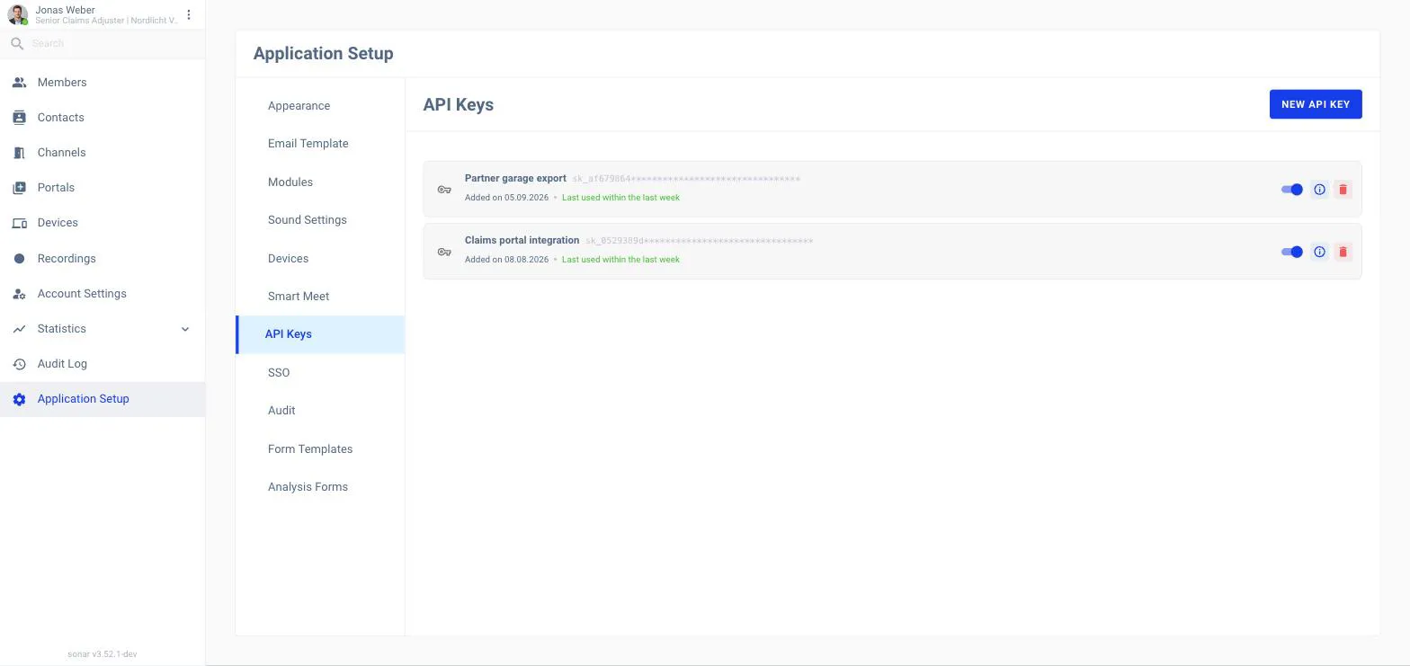This screenshot has height=666, width=1410.
Task: Open the Smart Meet tab
Action: (320, 297)
